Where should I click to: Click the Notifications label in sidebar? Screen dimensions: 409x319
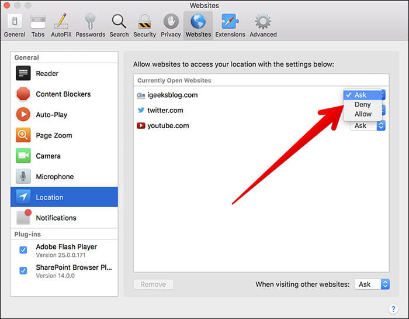tap(56, 218)
